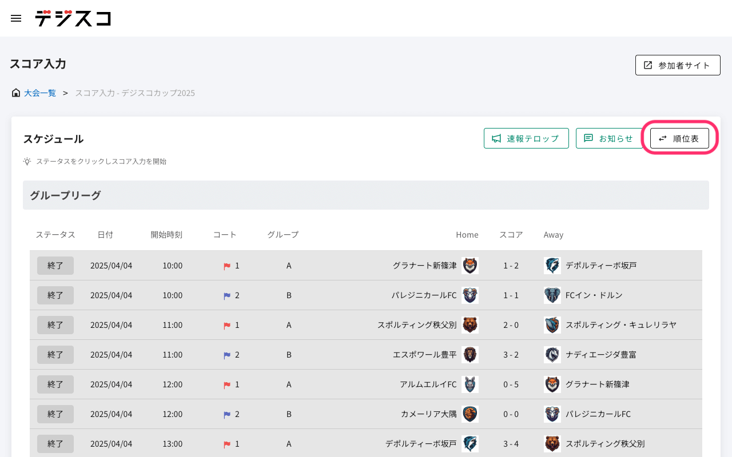
Task: Click red court 1 flag at 12:00
Action: click(227, 385)
